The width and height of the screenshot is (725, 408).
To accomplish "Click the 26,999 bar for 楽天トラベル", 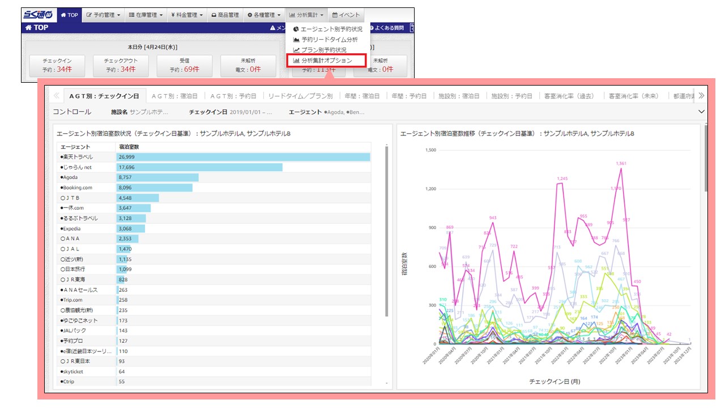I will click(x=244, y=157).
